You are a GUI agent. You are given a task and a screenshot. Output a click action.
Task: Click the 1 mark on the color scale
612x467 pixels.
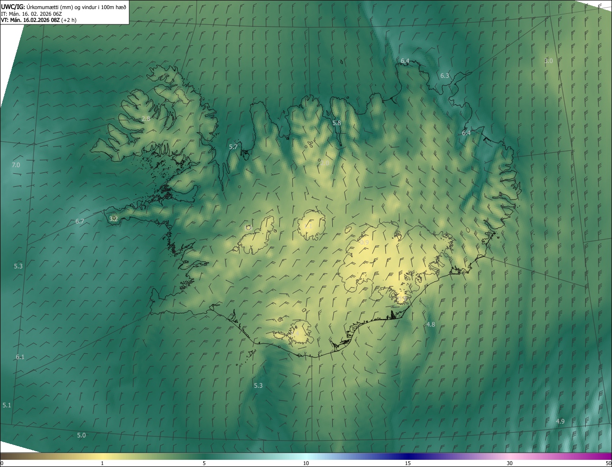point(102,463)
